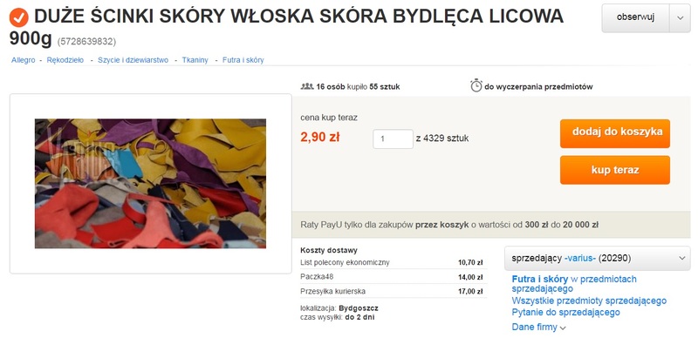The image size is (698, 338).
Task: Click the orange verified checkmark icon
Action: (x=18, y=17)
